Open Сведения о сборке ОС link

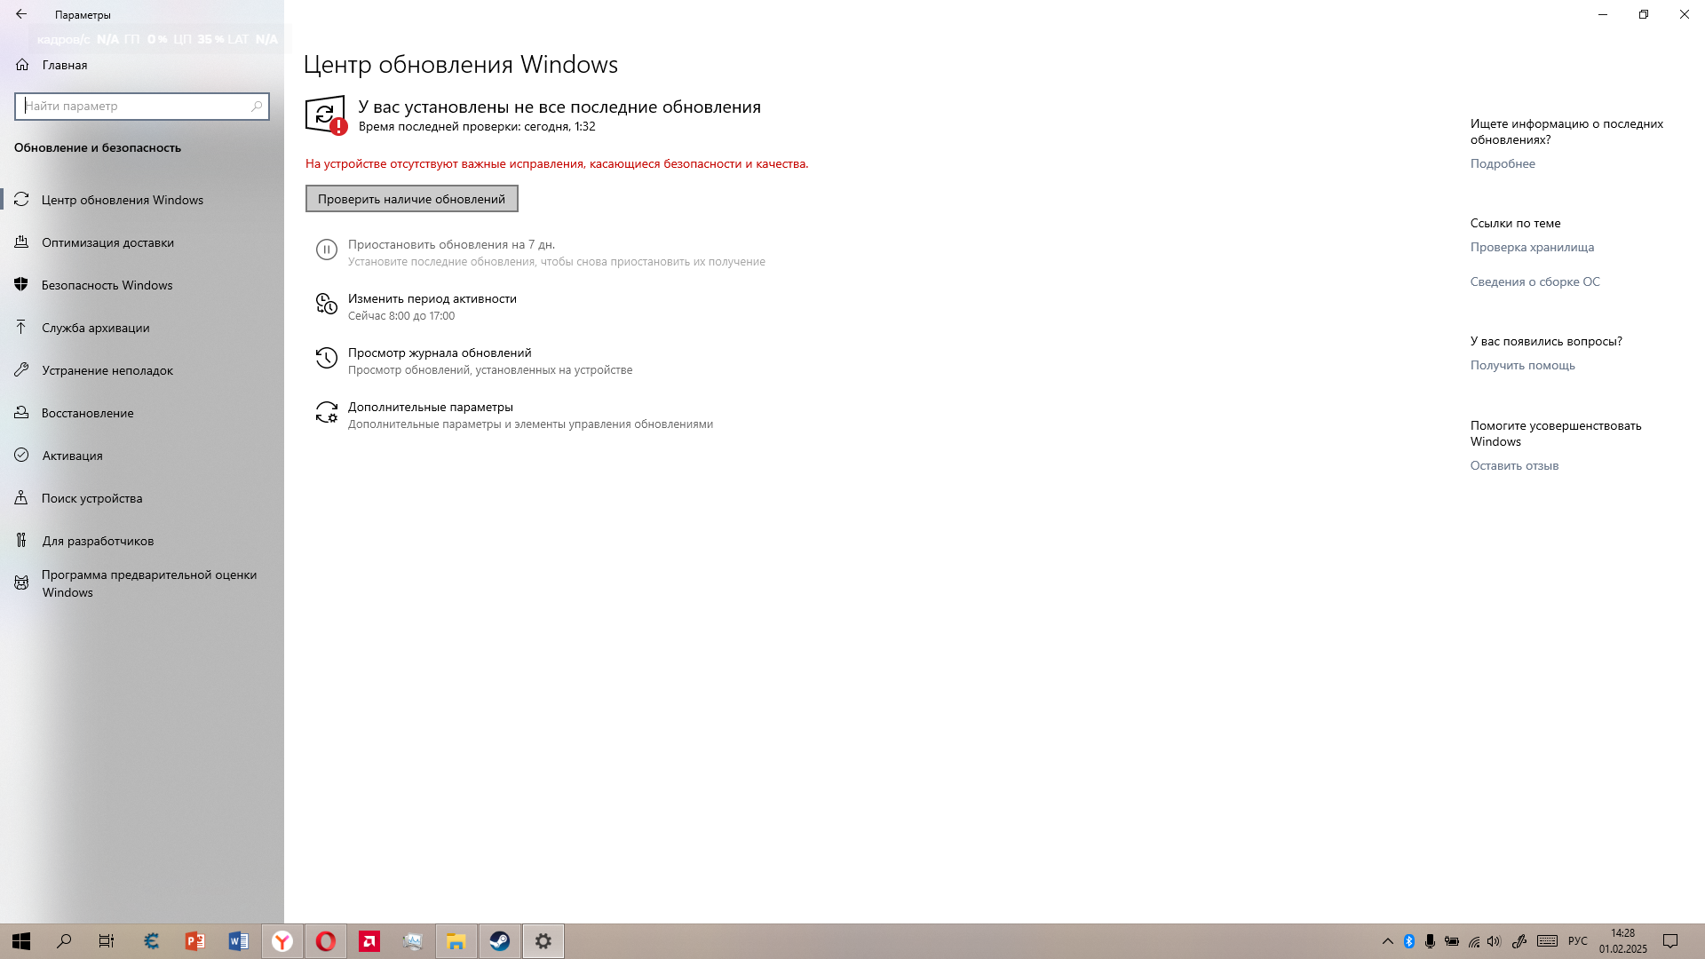pyautogui.click(x=1534, y=281)
